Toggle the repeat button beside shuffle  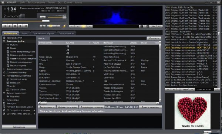coord(57,26)
